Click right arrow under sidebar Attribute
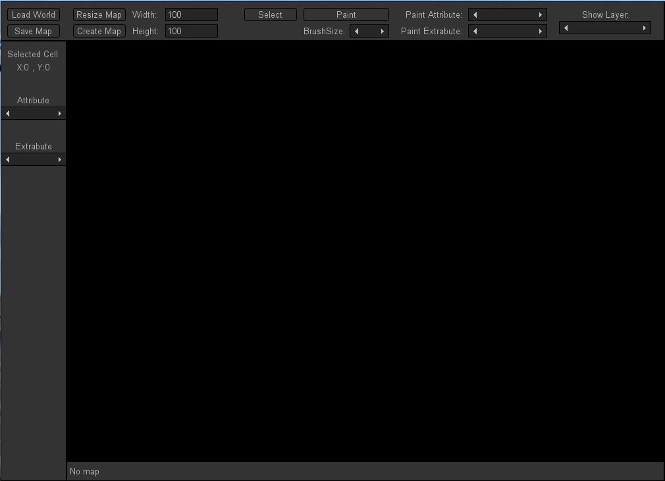The height and width of the screenshot is (481, 665). point(60,114)
